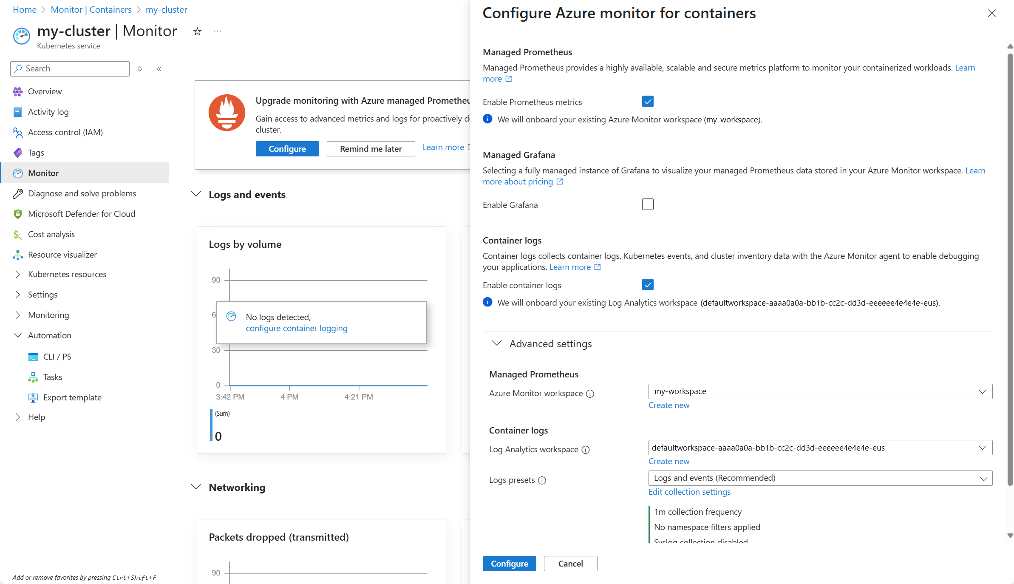Uncheck Enable container logs checkbox
Image resolution: width=1014 pixels, height=584 pixels.
click(x=648, y=285)
